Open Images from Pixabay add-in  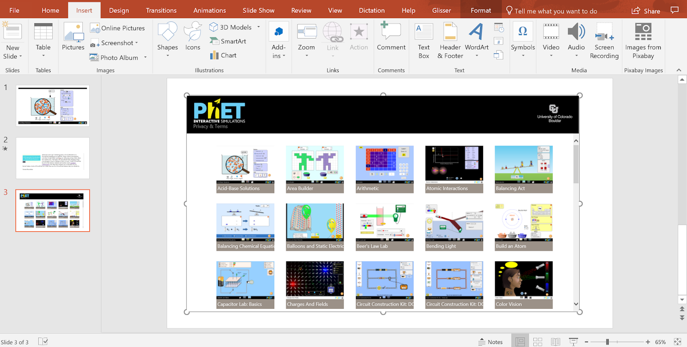point(643,41)
